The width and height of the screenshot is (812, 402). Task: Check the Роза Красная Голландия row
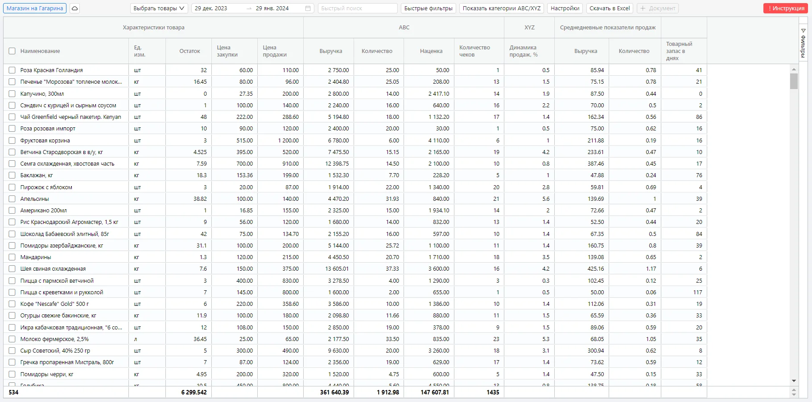[x=12, y=70]
